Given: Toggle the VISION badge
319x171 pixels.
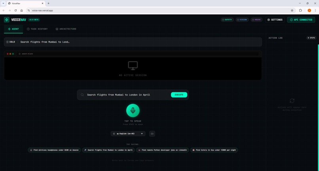Looking at the screenshot, I should (242, 20).
